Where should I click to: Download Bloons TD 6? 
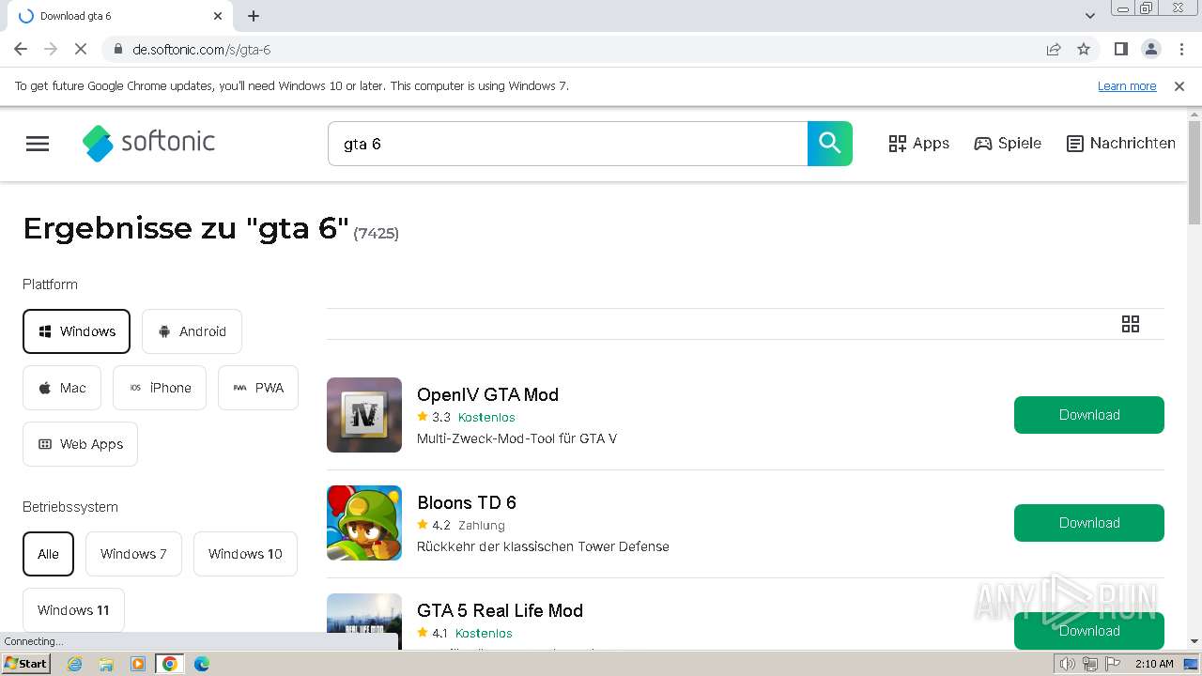coord(1089,523)
